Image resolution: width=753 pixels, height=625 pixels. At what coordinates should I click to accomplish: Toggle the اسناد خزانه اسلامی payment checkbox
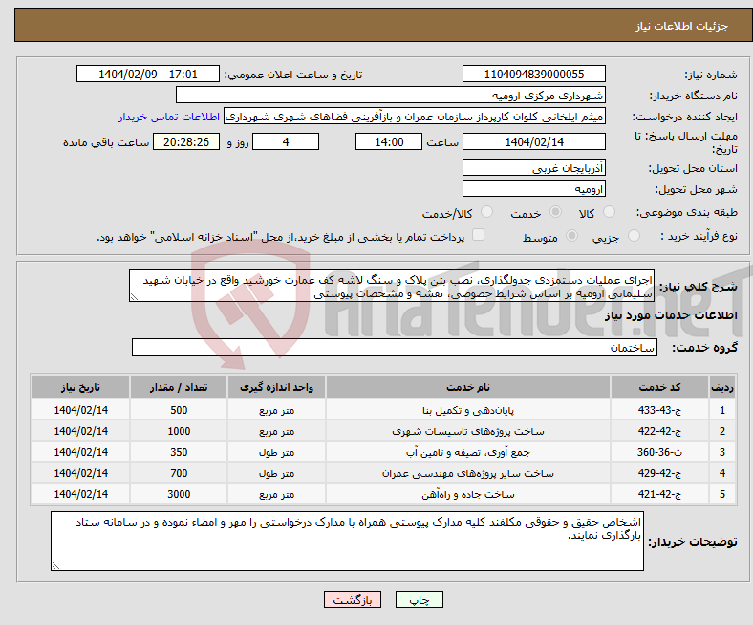(478, 235)
